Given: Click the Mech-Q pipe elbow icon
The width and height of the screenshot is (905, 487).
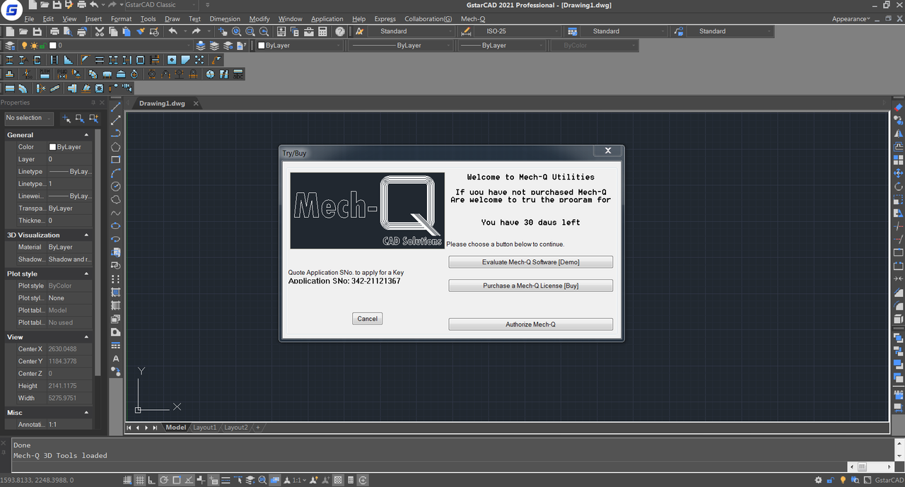Looking at the screenshot, I should tap(23, 88).
